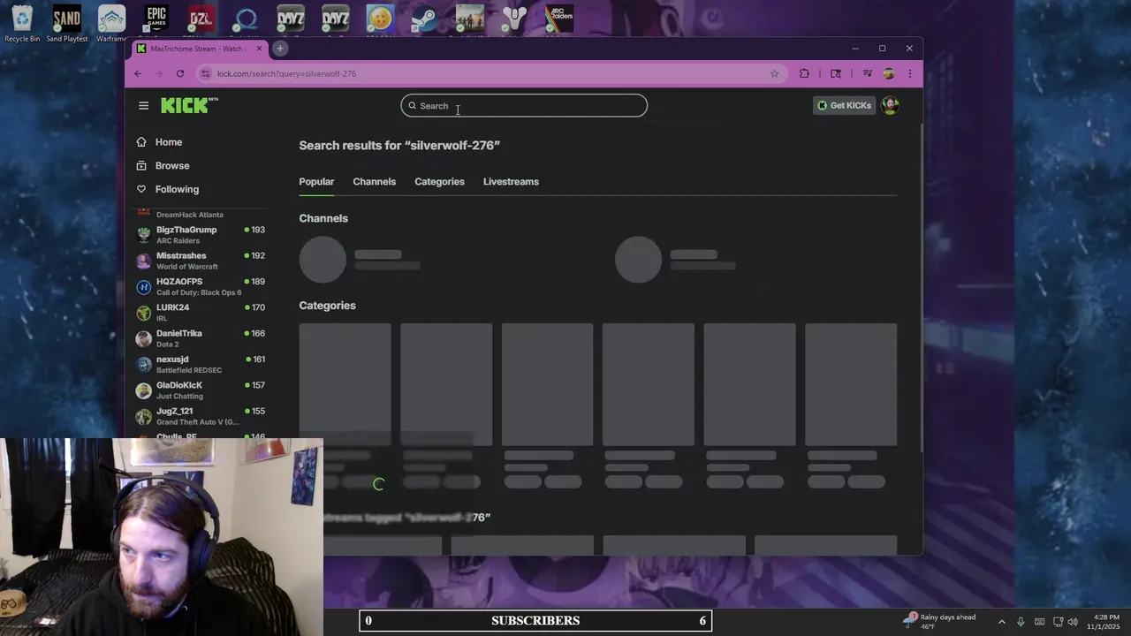Open the clock showing 4:28 PM

click(x=1104, y=621)
